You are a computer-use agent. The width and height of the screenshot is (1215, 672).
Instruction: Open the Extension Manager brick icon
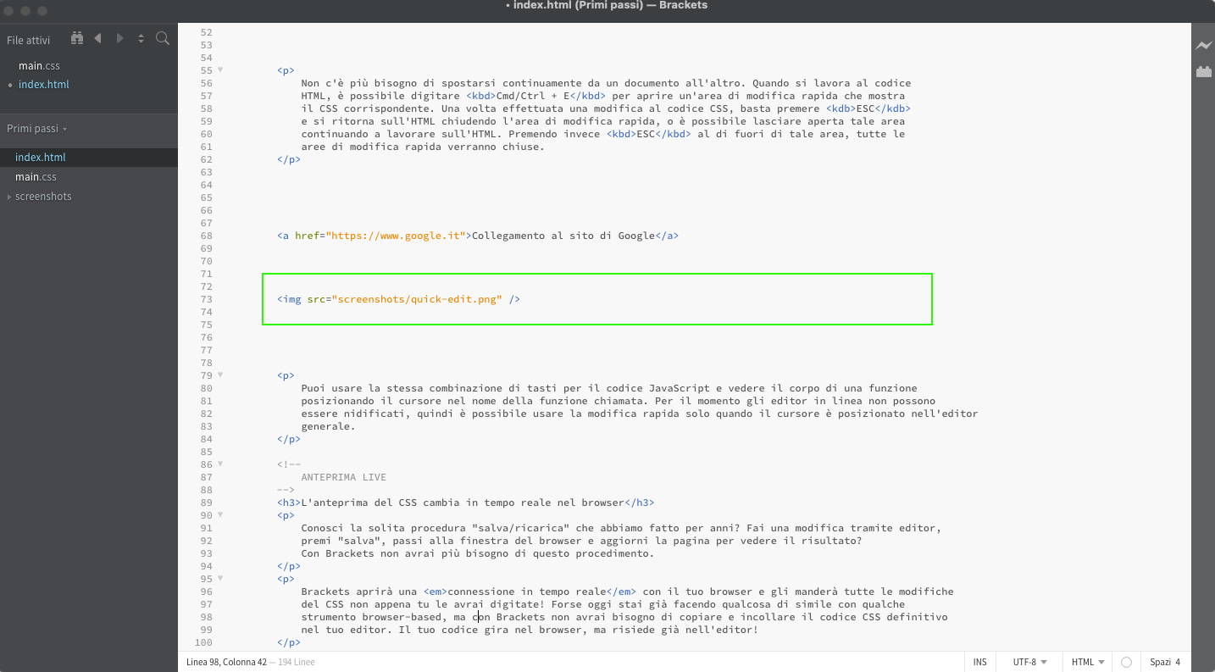coord(1203,72)
